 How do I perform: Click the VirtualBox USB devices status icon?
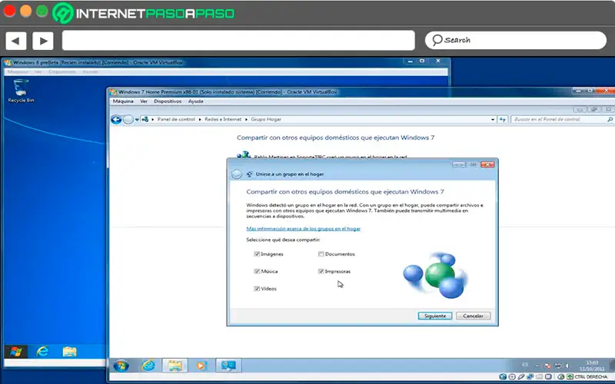521,377
